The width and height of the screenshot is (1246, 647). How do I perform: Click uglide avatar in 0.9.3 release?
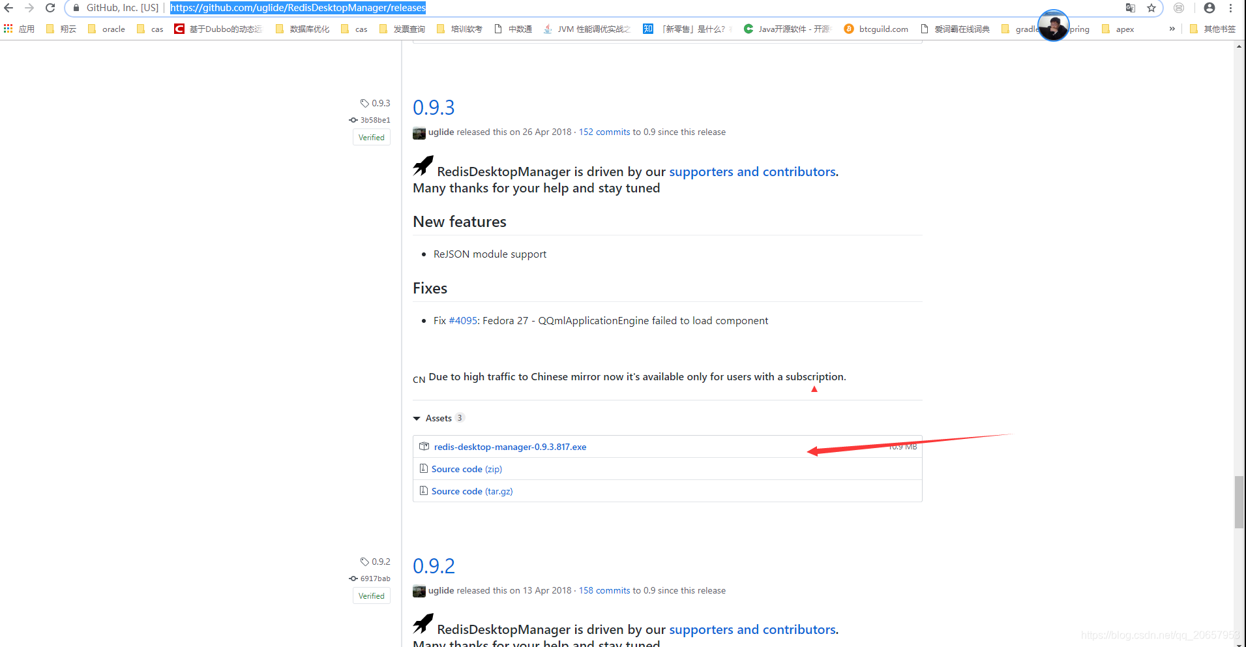click(x=419, y=133)
